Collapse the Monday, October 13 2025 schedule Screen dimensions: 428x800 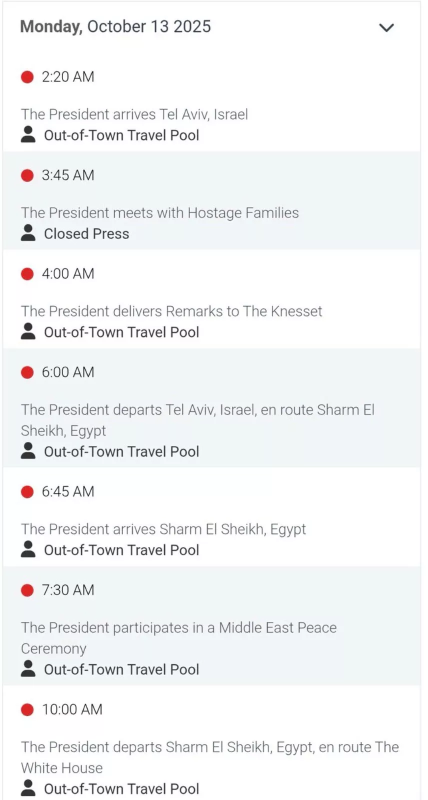(x=386, y=27)
